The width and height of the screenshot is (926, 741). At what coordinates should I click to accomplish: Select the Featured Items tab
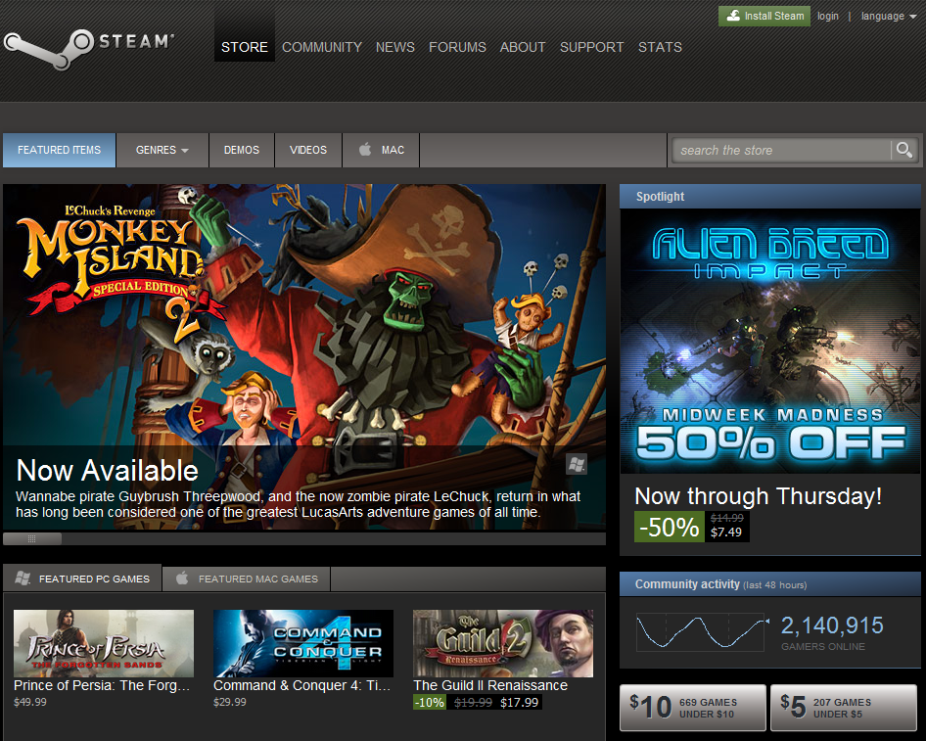pyautogui.click(x=59, y=150)
